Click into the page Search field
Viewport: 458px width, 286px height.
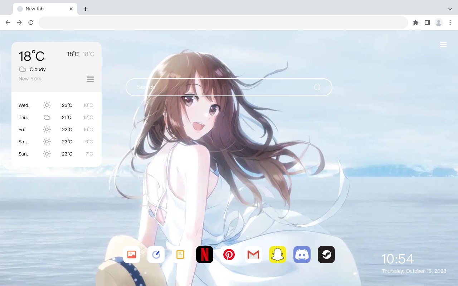pyautogui.click(x=229, y=87)
